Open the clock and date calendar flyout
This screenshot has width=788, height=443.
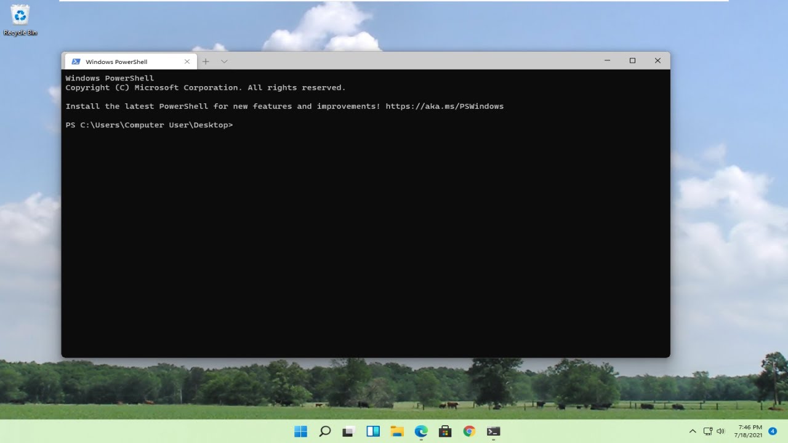(x=749, y=431)
